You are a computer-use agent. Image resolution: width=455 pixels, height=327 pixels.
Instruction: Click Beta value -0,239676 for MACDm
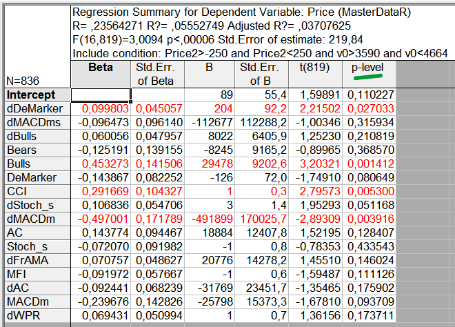(x=101, y=301)
